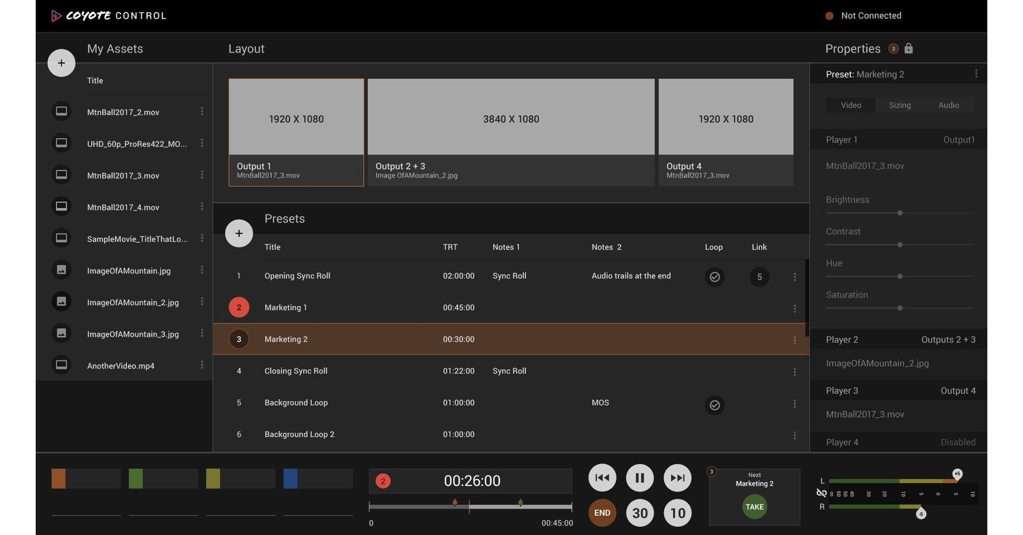Open the options menu for MtnBall2017_3.mov
The image size is (1023, 535).
pos(202,174)
